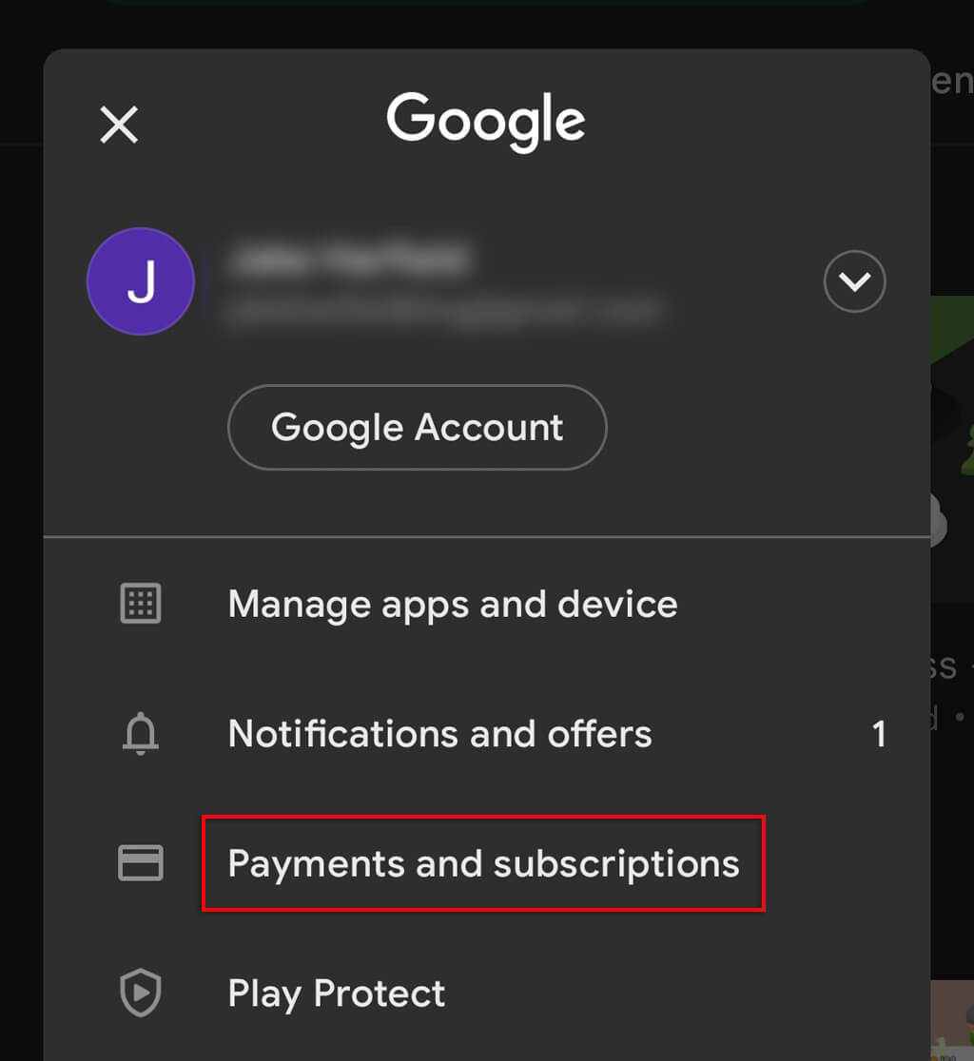Close the Google account menu
This screenshot has width=974, height=1061.
click(119, 125)
